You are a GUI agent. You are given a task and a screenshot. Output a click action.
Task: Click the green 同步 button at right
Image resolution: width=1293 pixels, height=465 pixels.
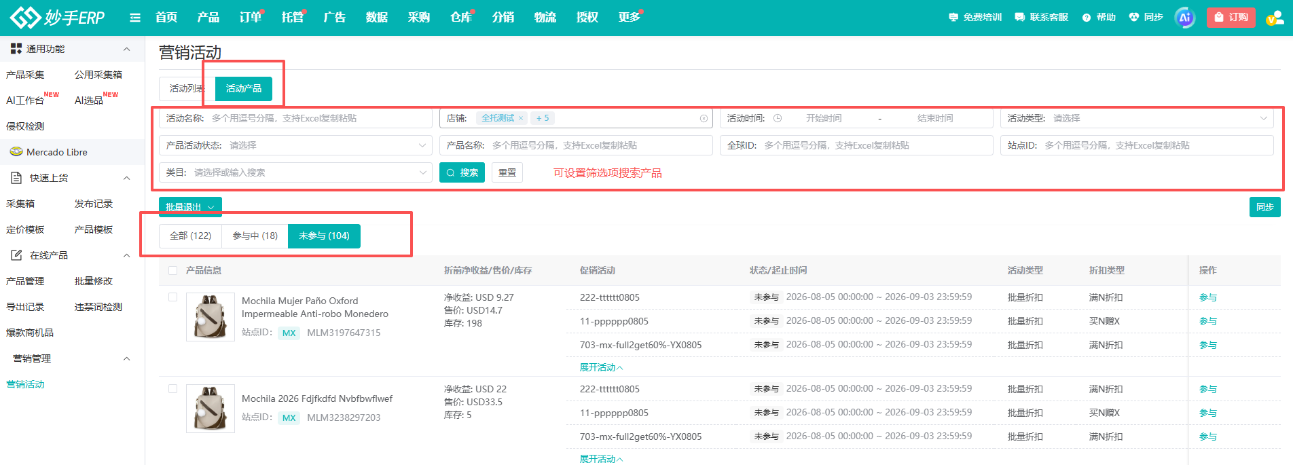(1264, 207)
